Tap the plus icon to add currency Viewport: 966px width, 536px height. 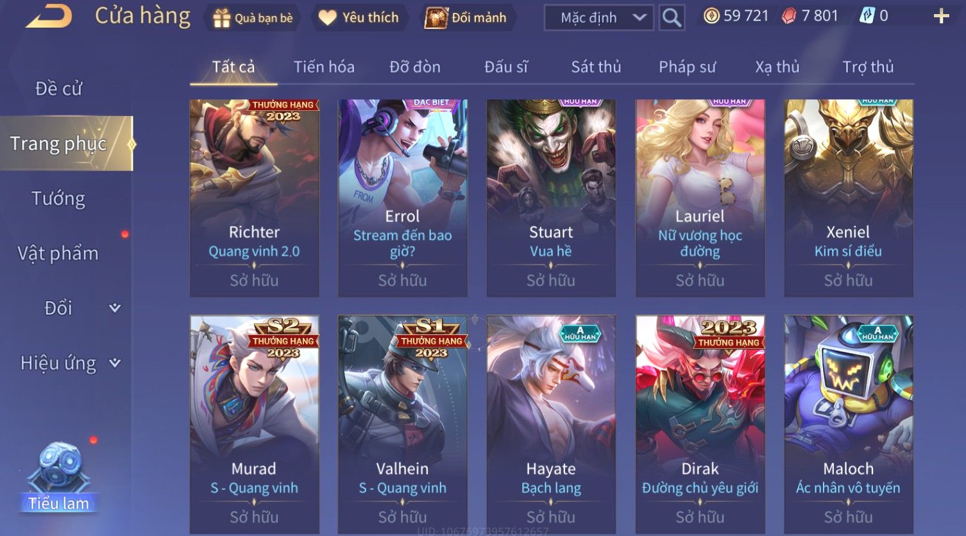(941, 17)
